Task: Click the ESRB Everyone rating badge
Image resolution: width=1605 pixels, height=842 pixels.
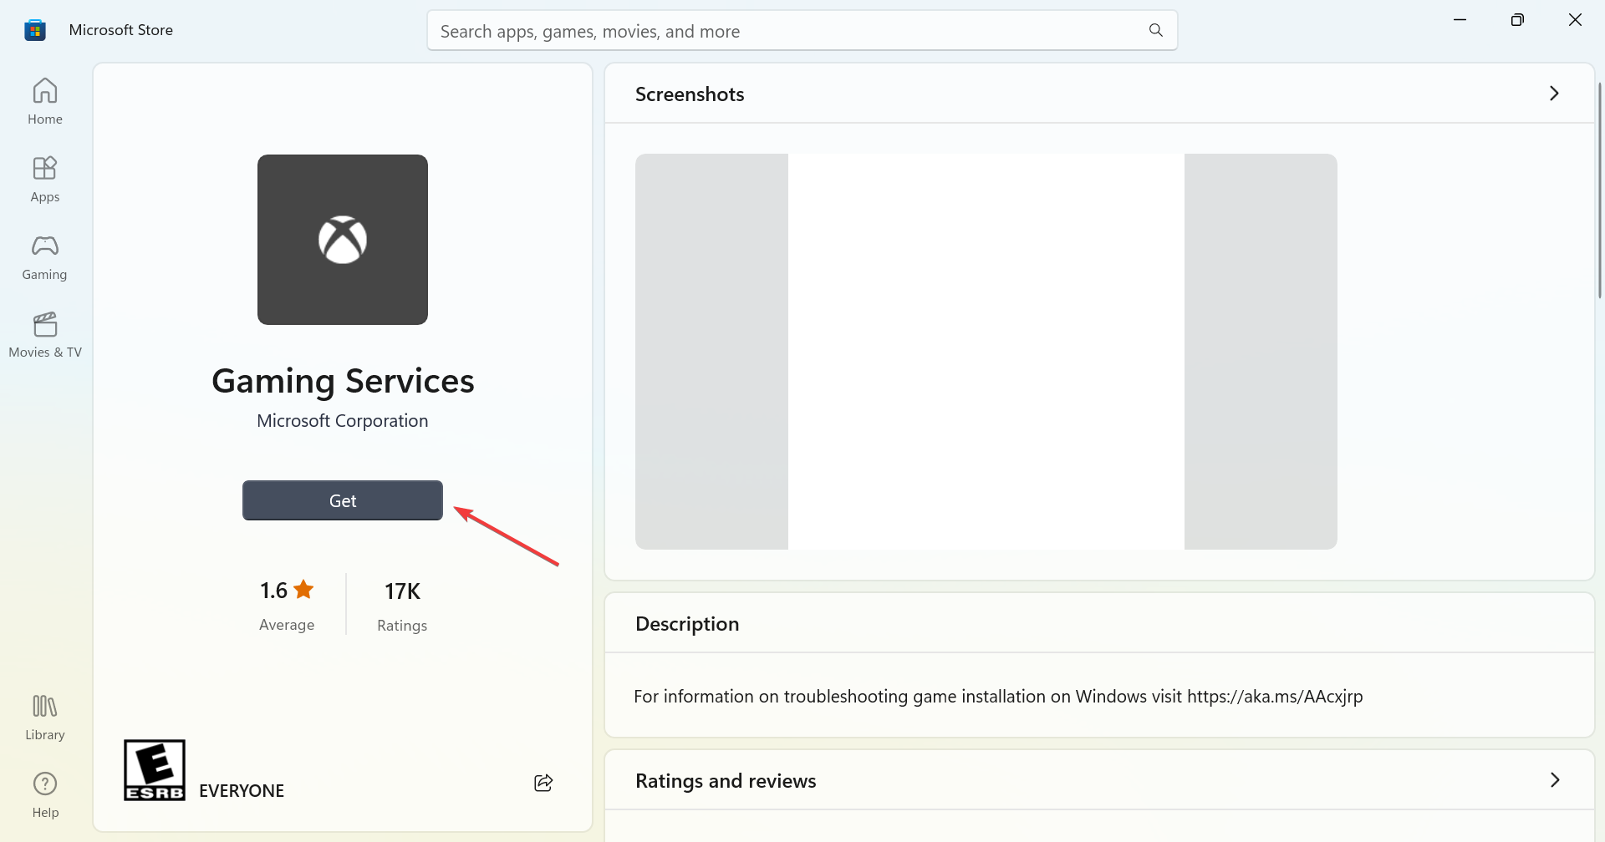Action: click(x=153, y=769)
